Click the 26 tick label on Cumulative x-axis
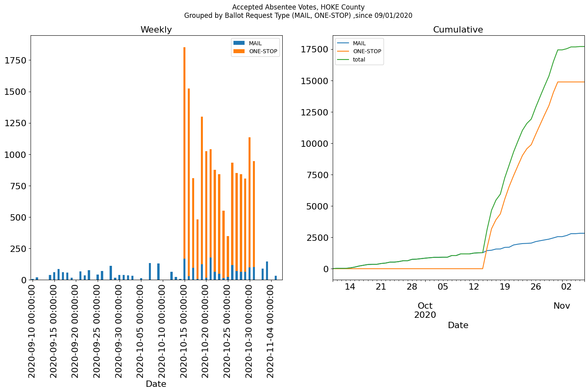 pos(536,286)
